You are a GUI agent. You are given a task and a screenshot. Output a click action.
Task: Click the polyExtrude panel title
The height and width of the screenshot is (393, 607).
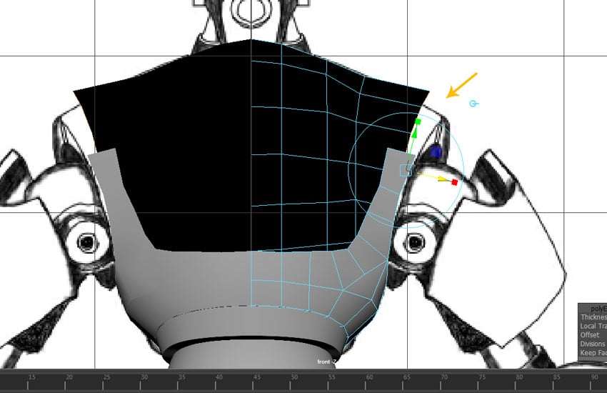(598, 309)
